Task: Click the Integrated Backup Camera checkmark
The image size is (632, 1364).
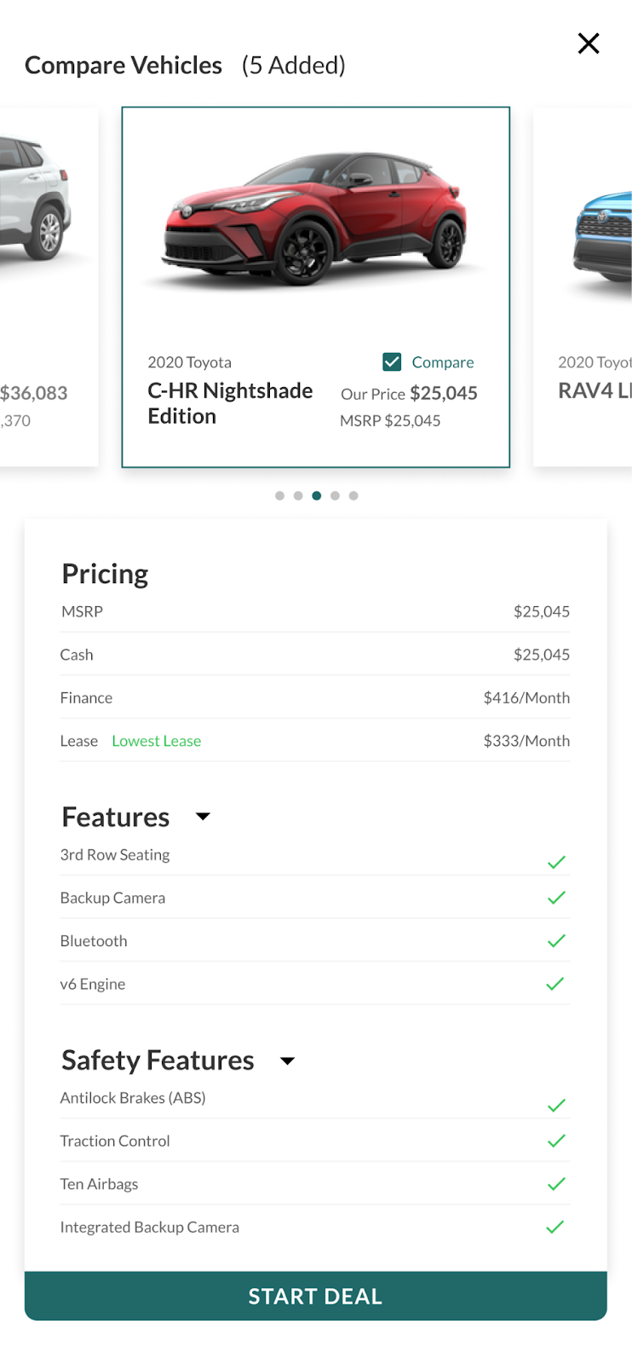Action: coord(555,1226)
